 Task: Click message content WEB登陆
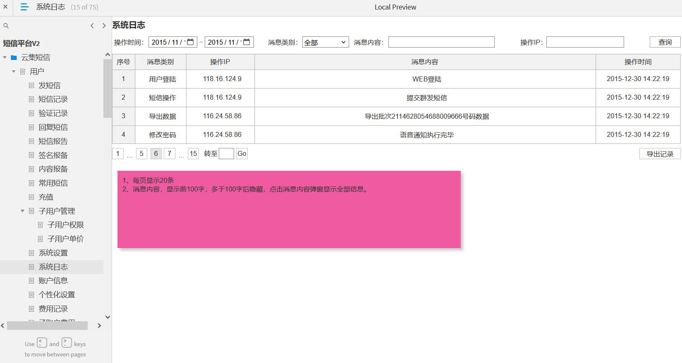click(x=427, y=79)
